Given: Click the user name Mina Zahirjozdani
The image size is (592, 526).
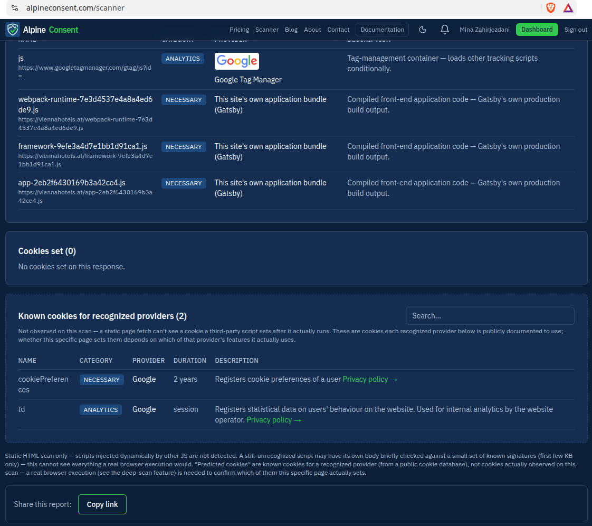Looking at the screenshot, I should coord(484,30).
